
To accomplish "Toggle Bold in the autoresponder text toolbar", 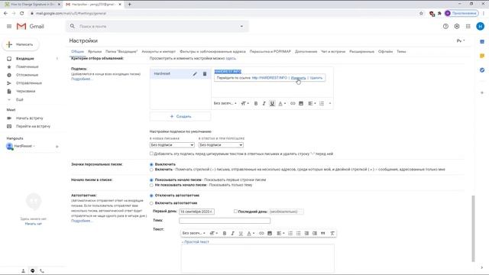I will [x=224, y=233].
